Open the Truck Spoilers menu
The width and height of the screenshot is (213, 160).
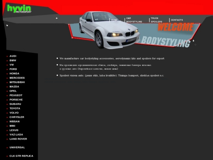click(x=156, y=20)
